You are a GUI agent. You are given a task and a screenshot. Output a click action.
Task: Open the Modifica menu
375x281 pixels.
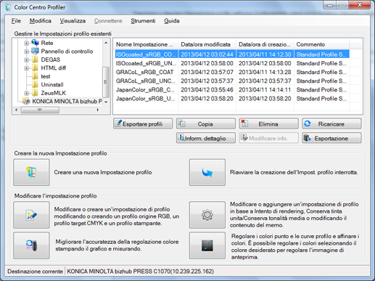41,21
